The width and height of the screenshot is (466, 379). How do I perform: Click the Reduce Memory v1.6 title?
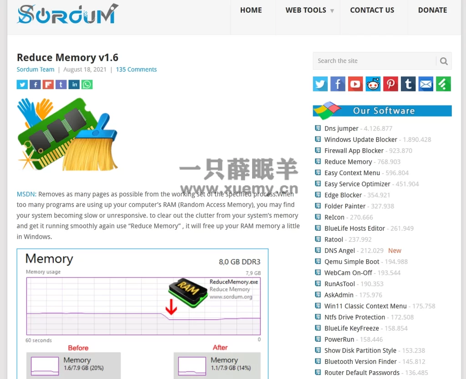coord(67,57)
